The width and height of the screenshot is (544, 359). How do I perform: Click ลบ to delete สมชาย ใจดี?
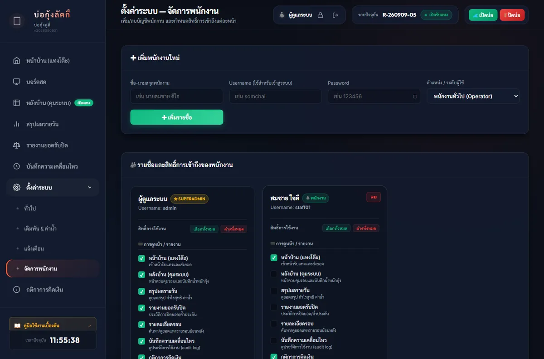pyautogui.click(x=374, y=197)
